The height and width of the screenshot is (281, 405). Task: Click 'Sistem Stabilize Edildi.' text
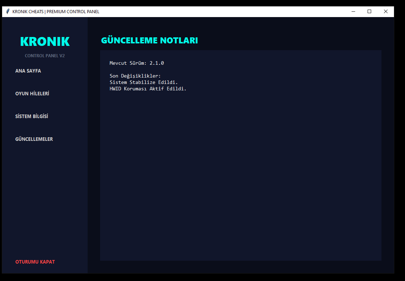tap(144, 82)
